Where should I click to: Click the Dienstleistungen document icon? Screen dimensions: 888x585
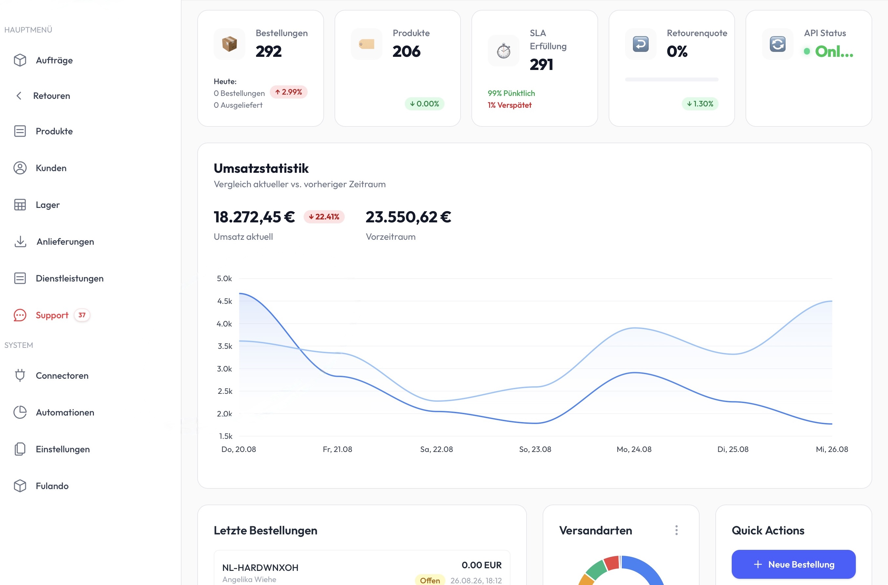pos(20,278)
